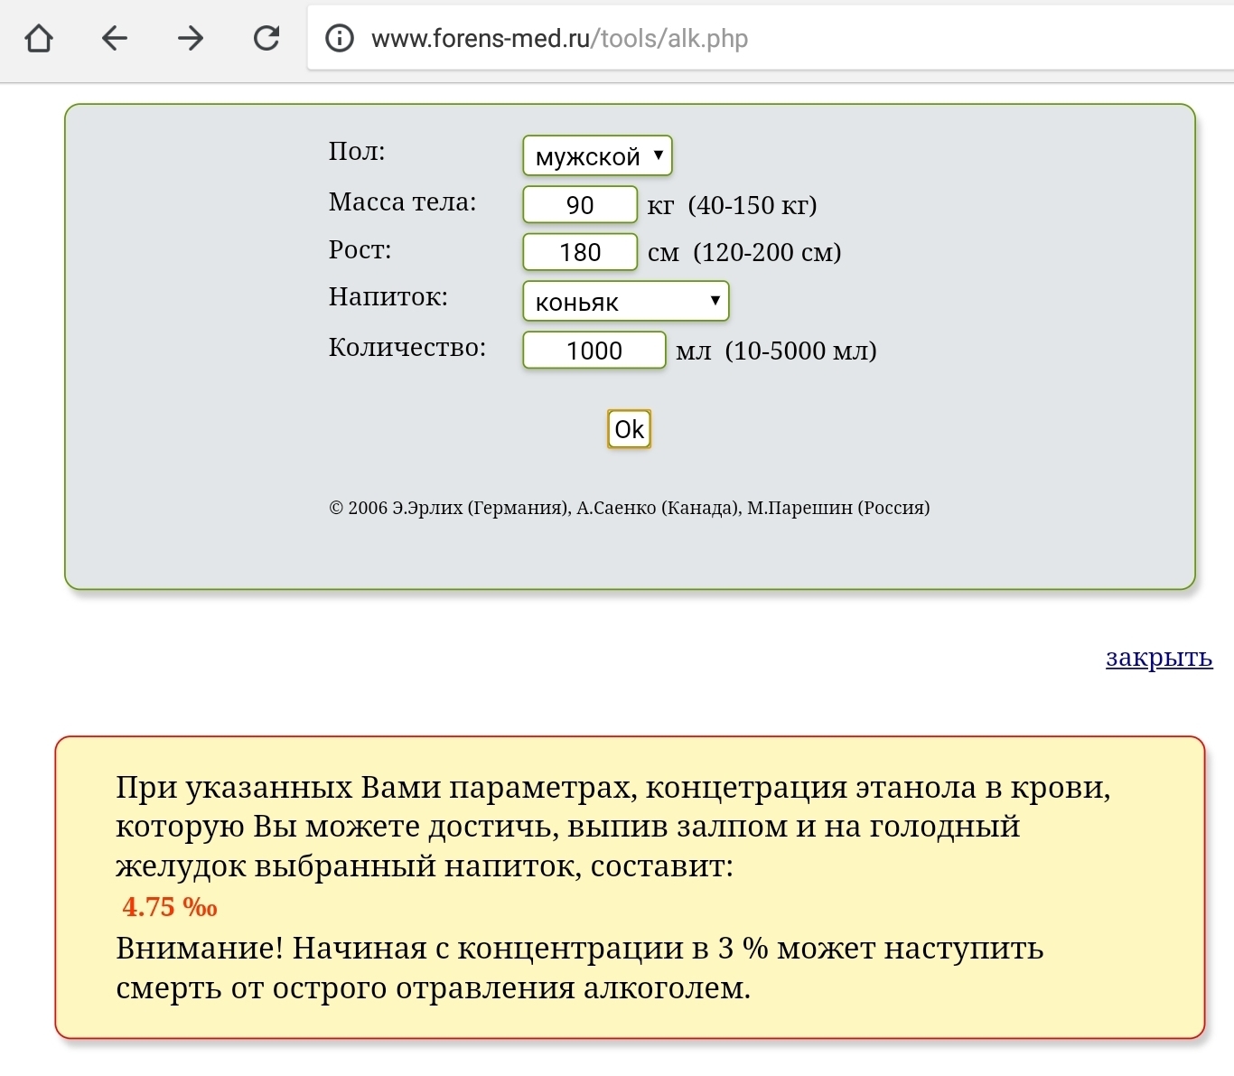
Task: Click the result value 4.75 ‰
Action: tap(170, 907)
